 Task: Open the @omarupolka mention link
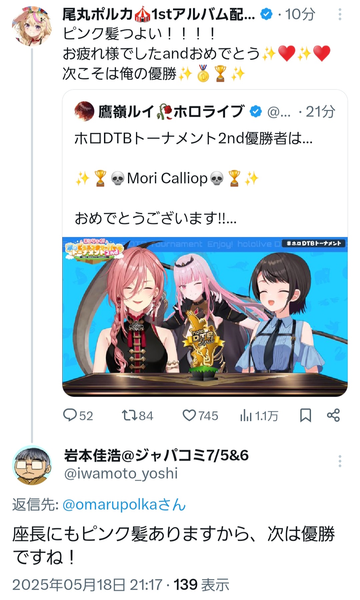(124, 505)
